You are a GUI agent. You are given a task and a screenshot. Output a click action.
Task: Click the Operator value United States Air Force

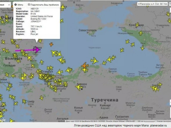42,16
